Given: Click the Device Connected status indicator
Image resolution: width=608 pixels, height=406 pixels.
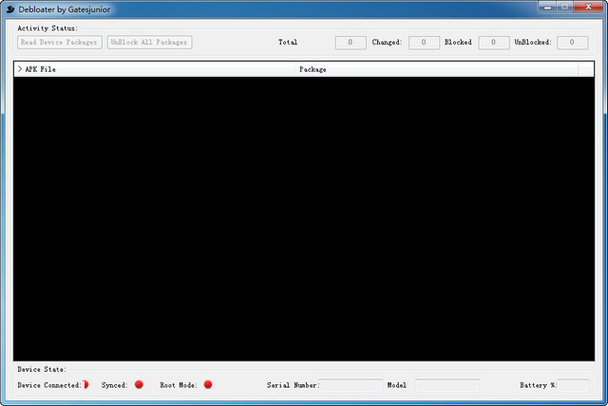Looking at the screenshot, I should pyautogui.click(x=85, y=385).
